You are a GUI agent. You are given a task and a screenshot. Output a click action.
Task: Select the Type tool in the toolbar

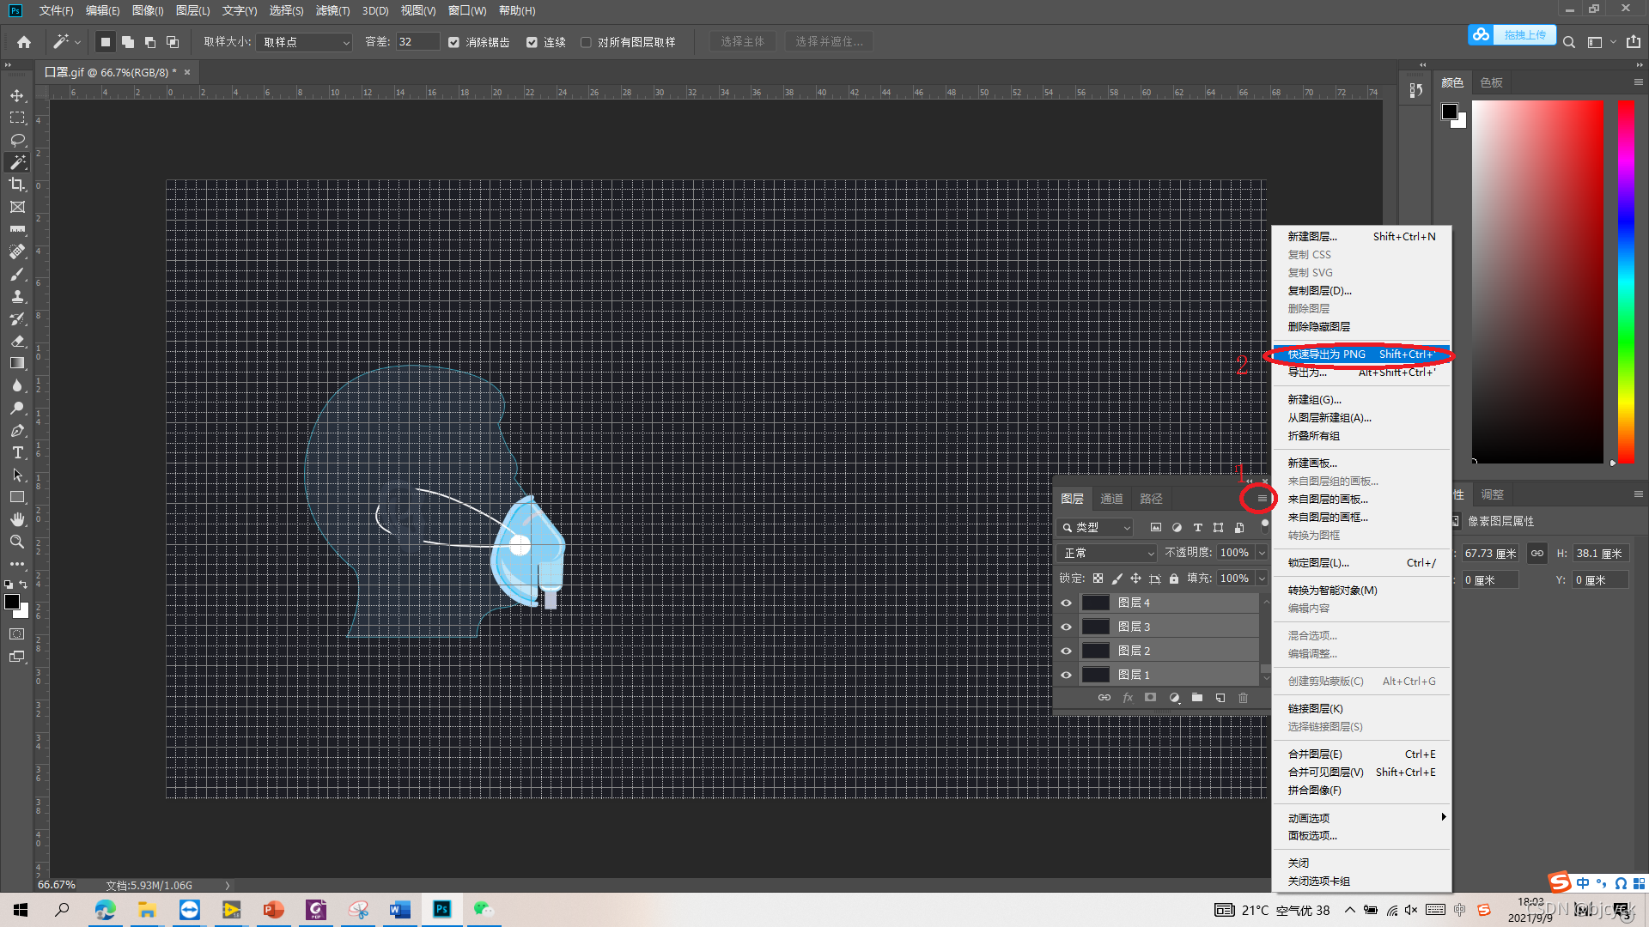[x=17, y=452]
